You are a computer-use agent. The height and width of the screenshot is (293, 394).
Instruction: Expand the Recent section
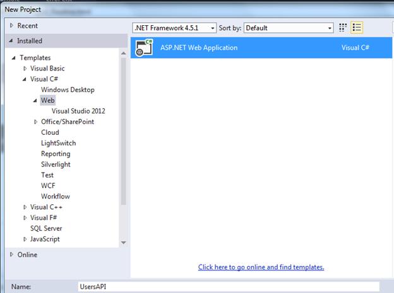click(11, 26)
